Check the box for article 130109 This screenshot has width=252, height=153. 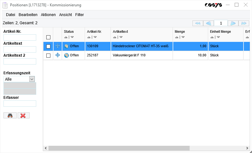(48, 46)
